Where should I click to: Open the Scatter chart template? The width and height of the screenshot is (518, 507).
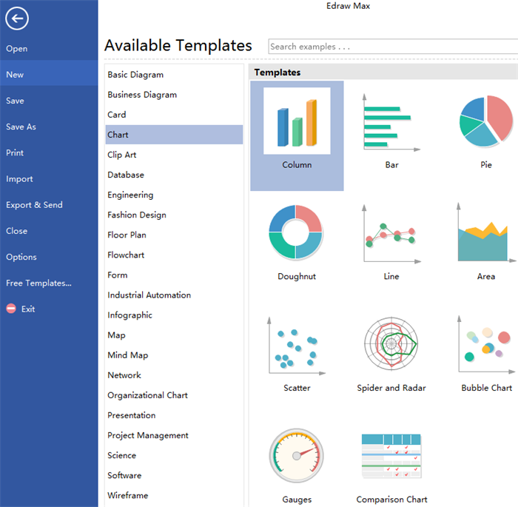point(297,346)
